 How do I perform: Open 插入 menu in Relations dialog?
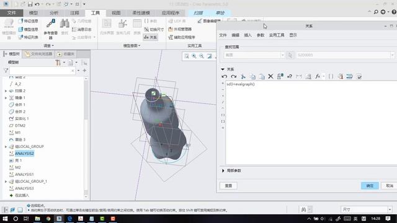click(248, 35)
